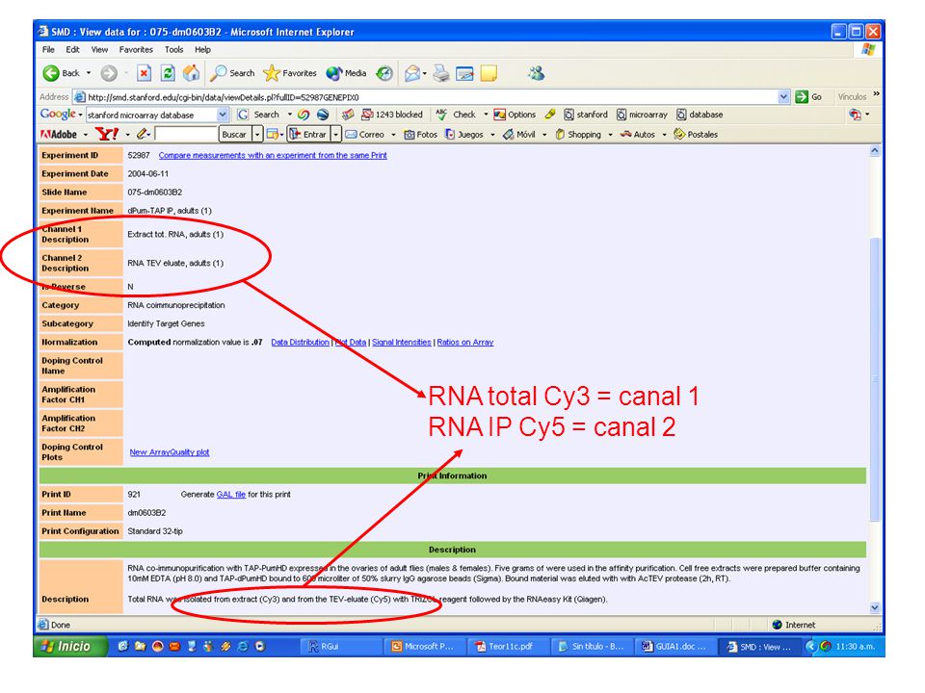Open Google toolbar Options
This screenshot has height=693, width=925.
coord(515,115)
